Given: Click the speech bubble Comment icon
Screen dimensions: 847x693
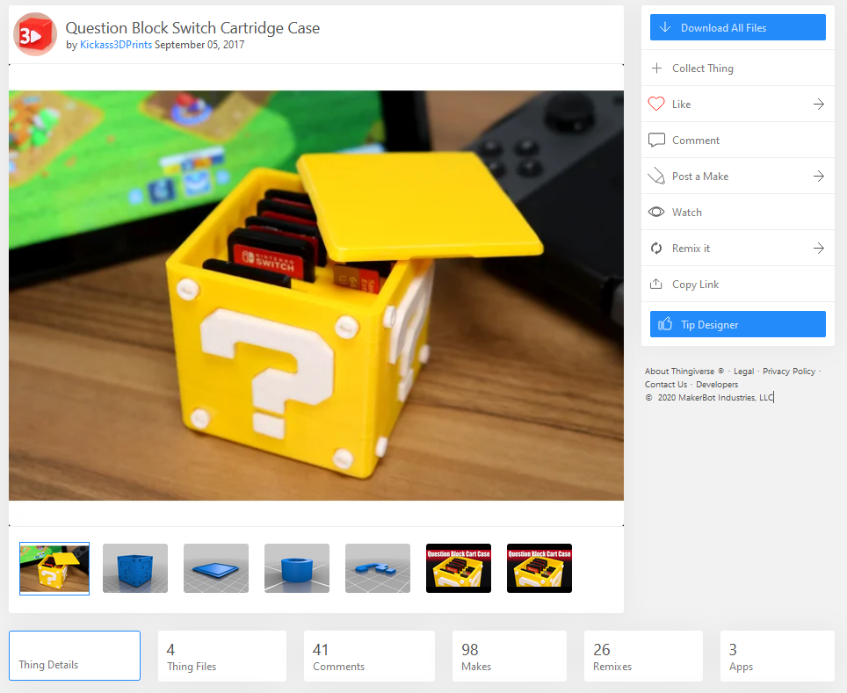Looking at the screenshot, I should [656, 140].
